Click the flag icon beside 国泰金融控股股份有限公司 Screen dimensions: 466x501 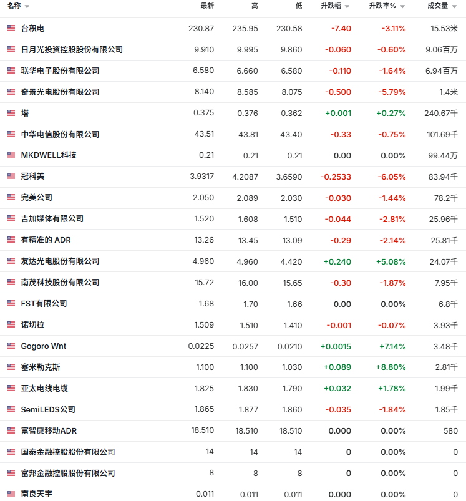coord(11,452)
